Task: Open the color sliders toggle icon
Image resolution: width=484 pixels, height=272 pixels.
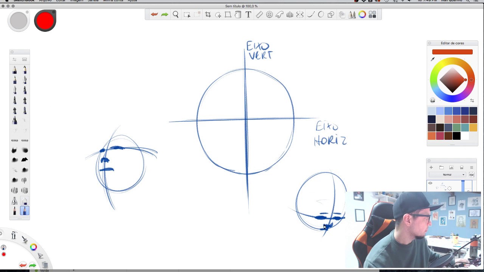Action: tap(472, 100)
